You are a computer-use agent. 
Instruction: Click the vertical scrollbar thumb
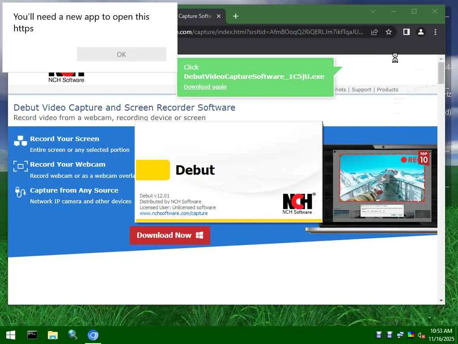(x=441, y=73)
